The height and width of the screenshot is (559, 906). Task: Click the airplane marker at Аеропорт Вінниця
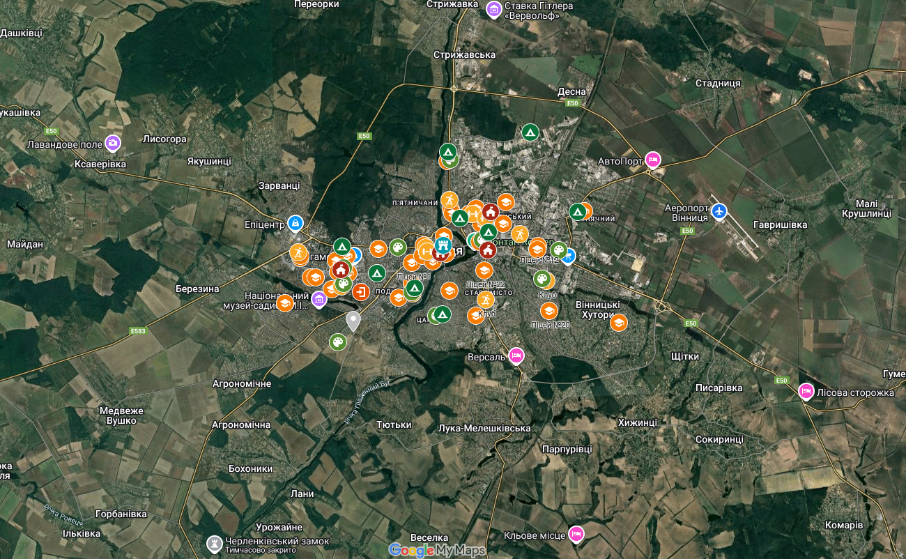pos(719,210)
